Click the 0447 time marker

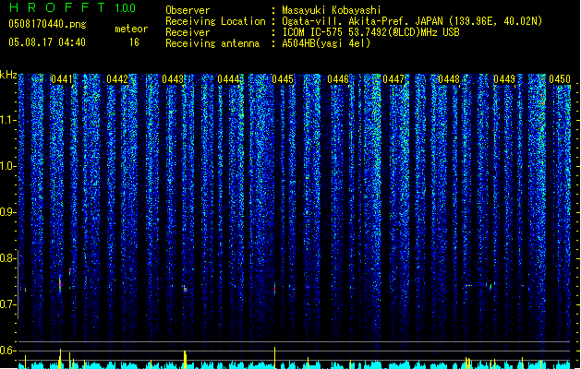393,79
